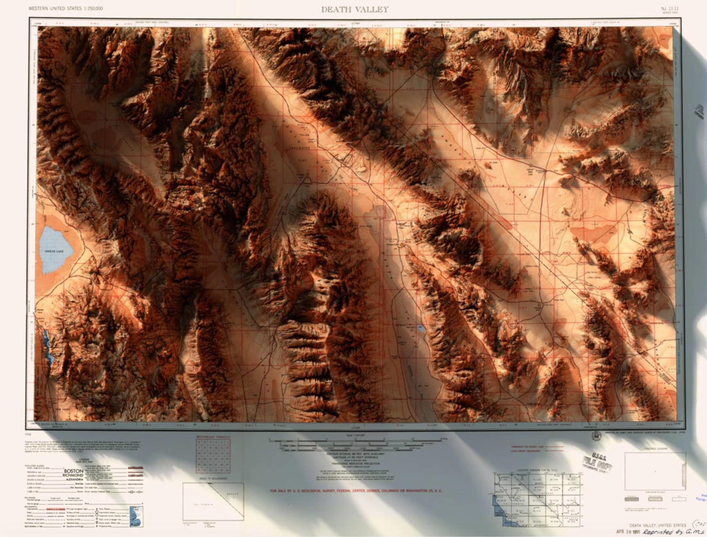Click the red 'FOR SALE BY U. S. GEOLOGICAL SURVEY' line

click(356, 491)
